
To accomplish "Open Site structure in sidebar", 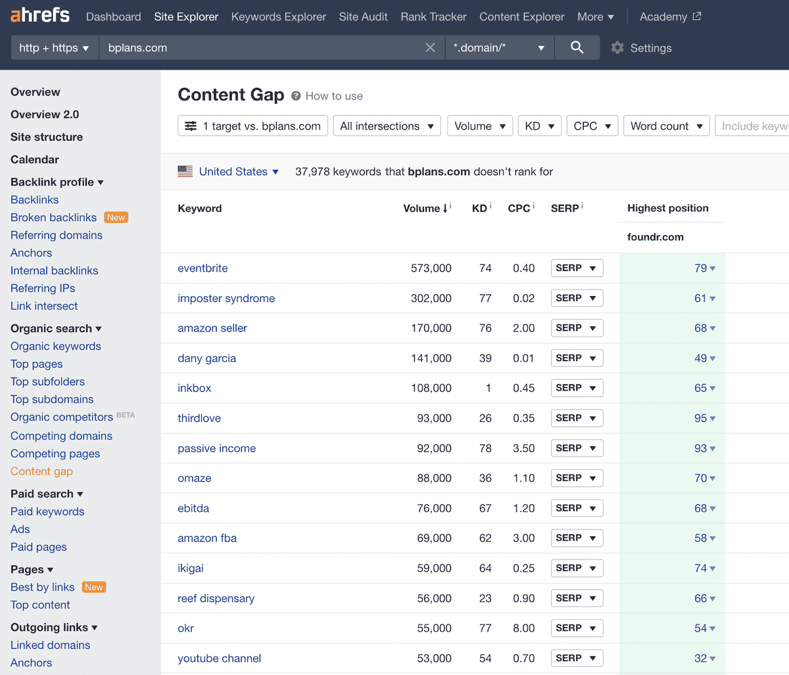I will coord(47,137).
